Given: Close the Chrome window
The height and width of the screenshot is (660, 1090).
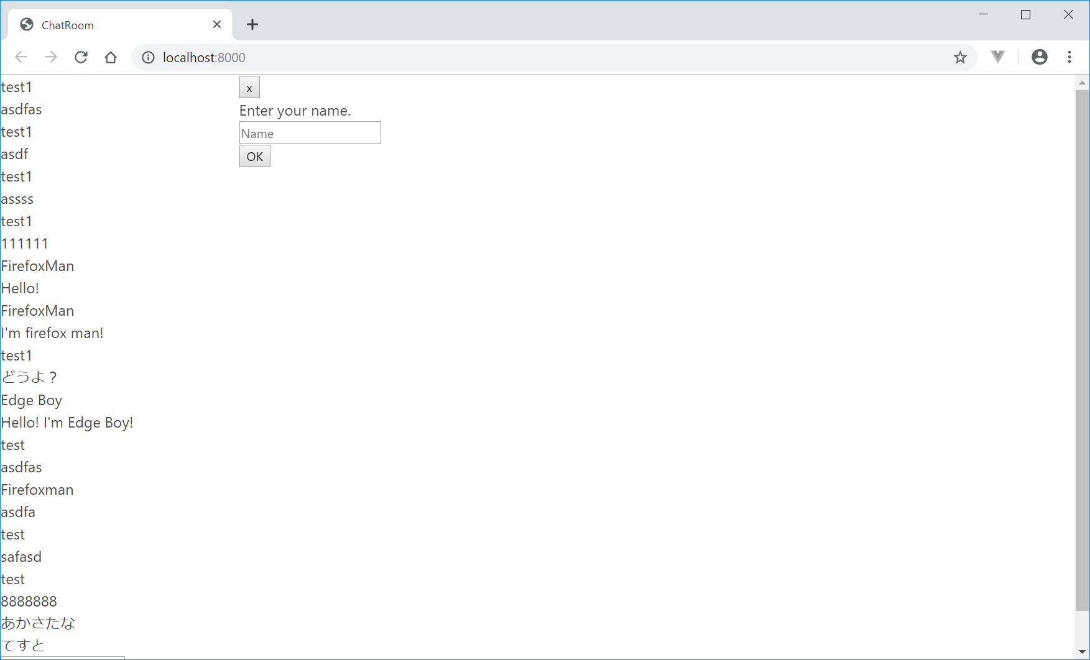Looking at the screenshot, I should coord(1068,14).
